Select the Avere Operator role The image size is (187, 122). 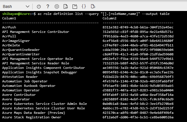click(x=16, y=99)
